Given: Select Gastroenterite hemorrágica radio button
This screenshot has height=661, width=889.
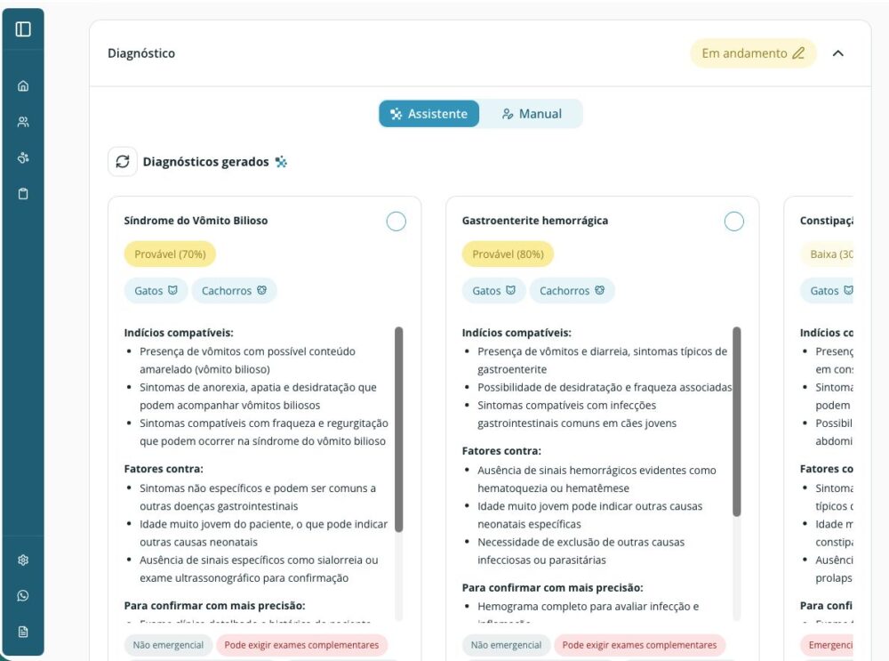Looking at the screenshot, I should tap(733, 222).
